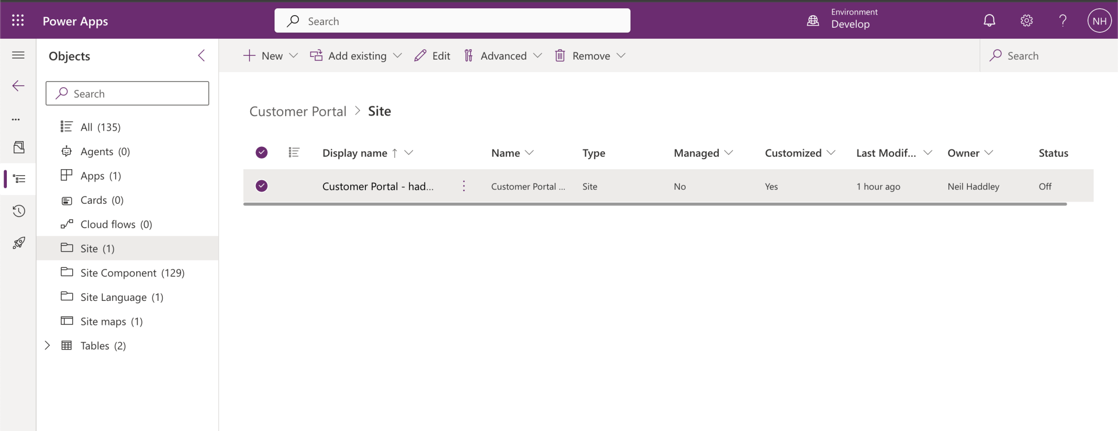
Task: Select Site Component in Objects list
Action: [x=132, y=273]
